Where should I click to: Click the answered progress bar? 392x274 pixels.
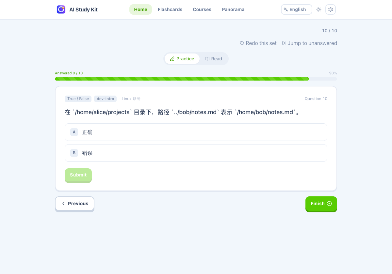tap(196, 79)
